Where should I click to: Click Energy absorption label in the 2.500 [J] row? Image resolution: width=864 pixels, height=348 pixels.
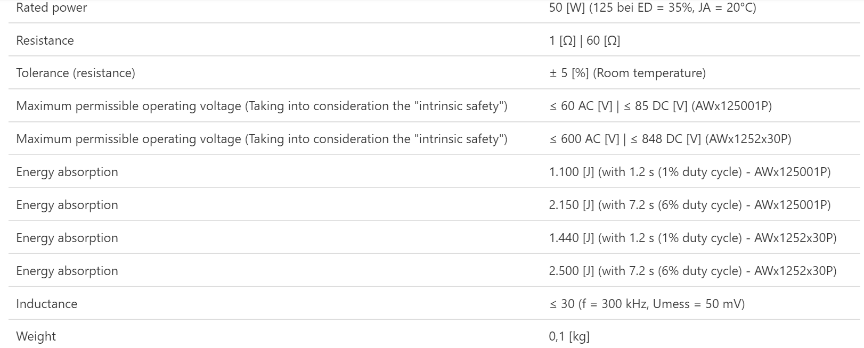67,271
